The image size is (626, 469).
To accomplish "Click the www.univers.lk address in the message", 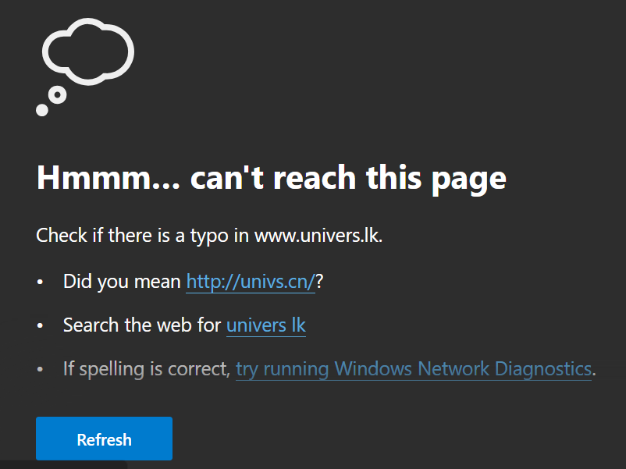I will point(317,236).
